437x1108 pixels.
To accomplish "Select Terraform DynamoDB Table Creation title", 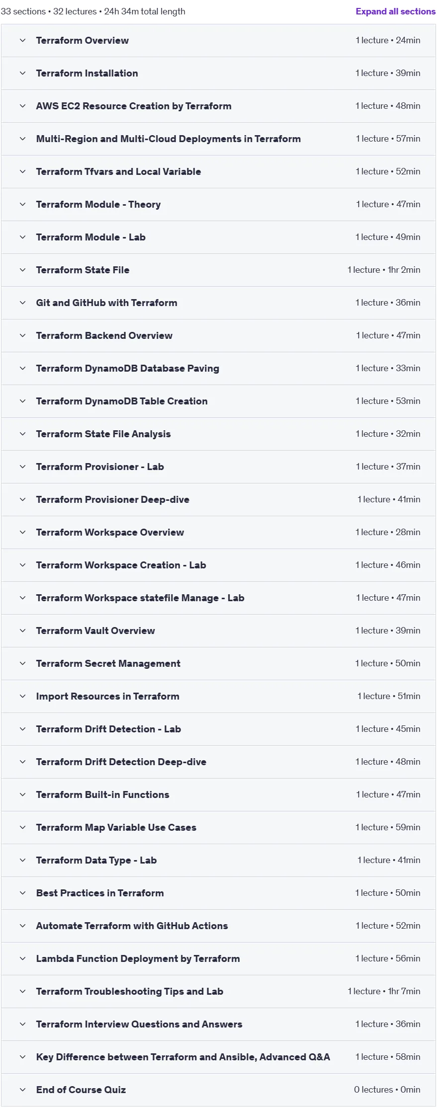I will click(122, 401).
